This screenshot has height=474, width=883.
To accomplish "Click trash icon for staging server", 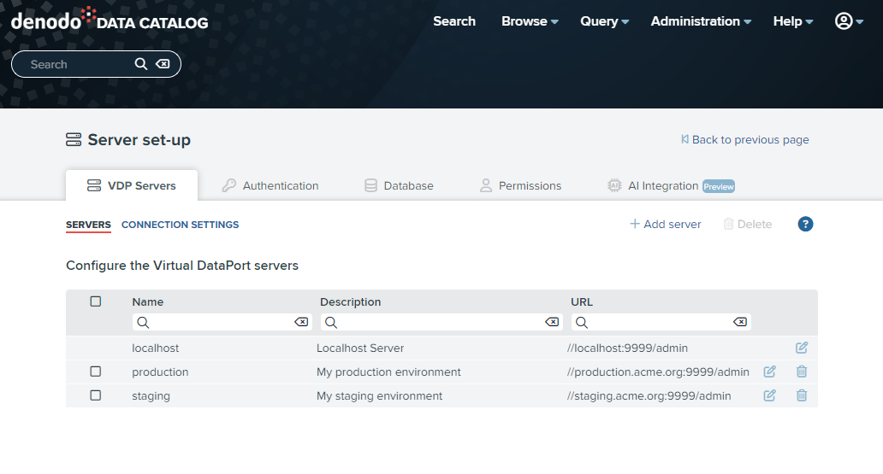I will (801, 395).
